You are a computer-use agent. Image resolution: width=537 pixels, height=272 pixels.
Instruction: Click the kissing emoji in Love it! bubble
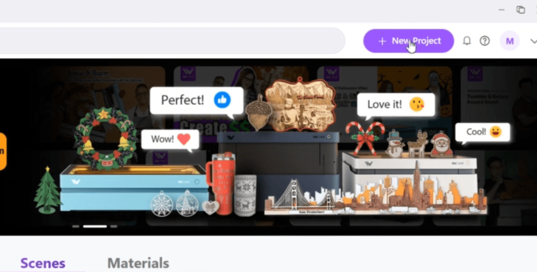pyautogui.click(x=417, y=104)
